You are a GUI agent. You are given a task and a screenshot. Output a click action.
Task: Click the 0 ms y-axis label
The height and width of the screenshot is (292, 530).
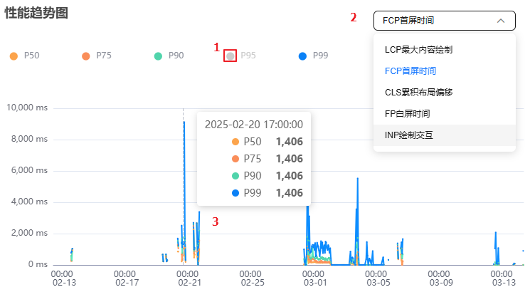[38, 264]
